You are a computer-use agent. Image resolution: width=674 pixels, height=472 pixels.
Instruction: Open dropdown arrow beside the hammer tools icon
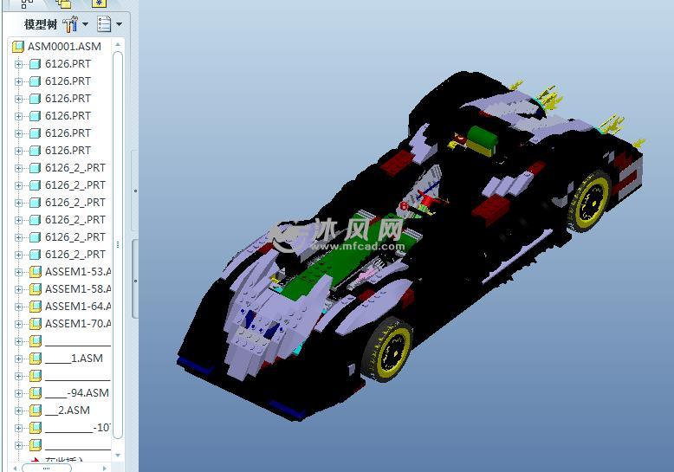pos(85,24)
